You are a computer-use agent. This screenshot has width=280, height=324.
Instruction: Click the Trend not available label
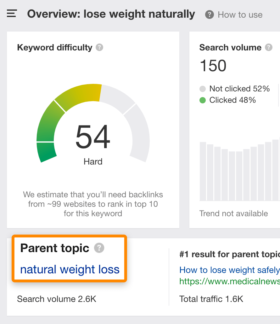[233, 213]
